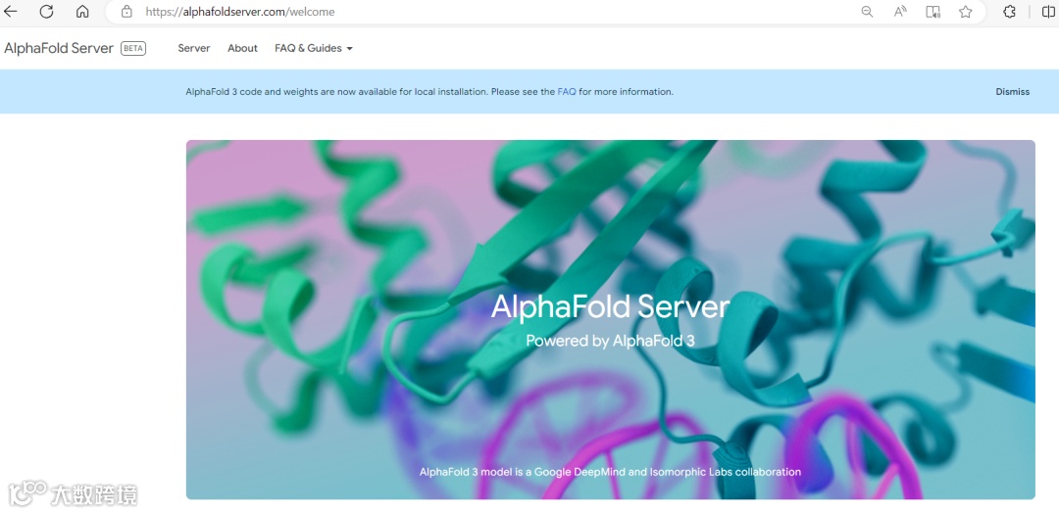Open the immersive reader icon

(x=933, y=12)
